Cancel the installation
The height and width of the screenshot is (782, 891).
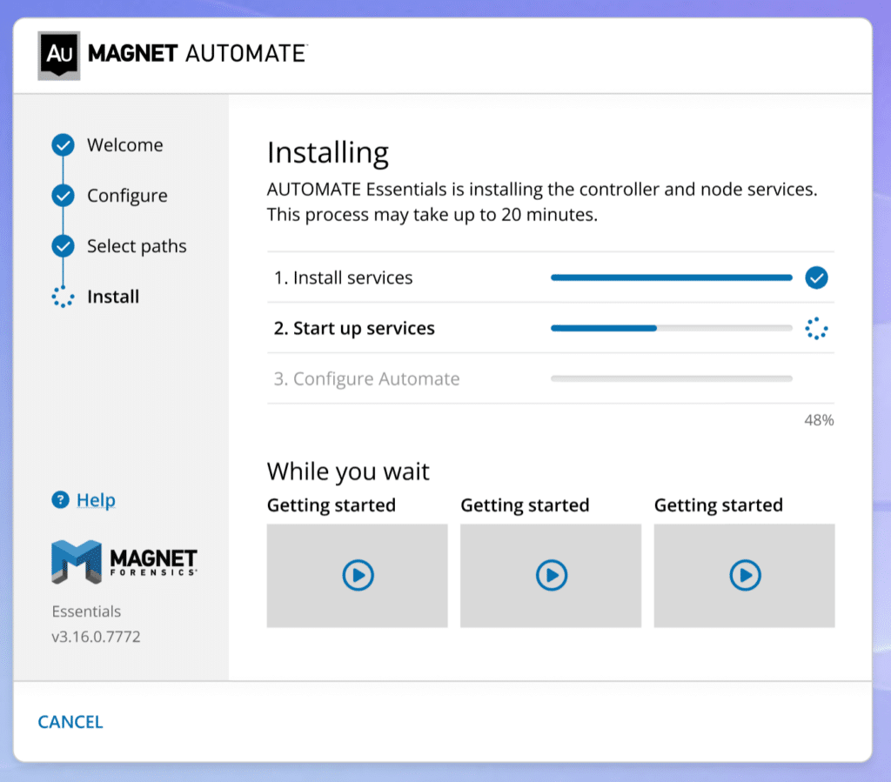point(70,722)
